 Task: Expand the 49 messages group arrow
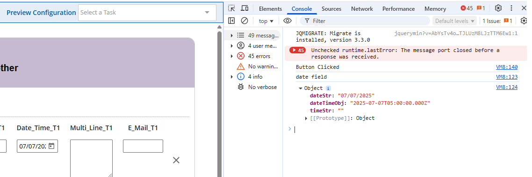click(232, 35)
